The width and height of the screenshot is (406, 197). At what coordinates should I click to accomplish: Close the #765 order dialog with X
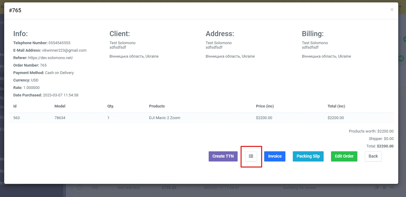point(392,10)
